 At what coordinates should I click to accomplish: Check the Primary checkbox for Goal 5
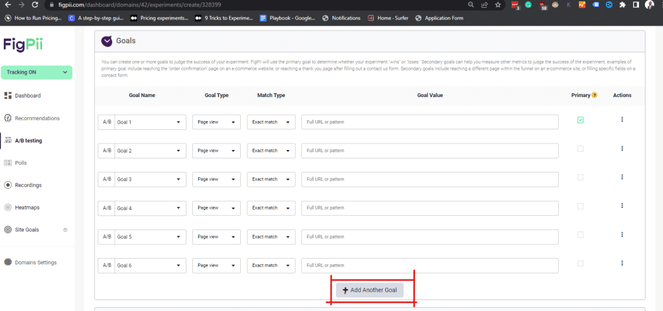tap(581, 235)
